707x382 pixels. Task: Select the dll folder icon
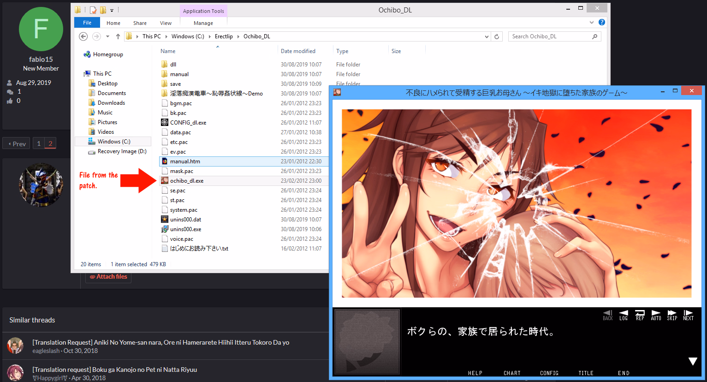click(x=165, y=64)
